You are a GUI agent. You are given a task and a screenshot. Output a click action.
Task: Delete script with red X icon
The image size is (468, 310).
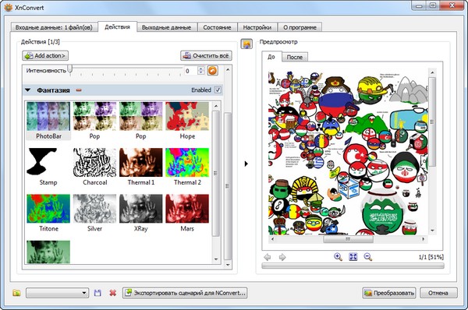(x=113, y=293)
